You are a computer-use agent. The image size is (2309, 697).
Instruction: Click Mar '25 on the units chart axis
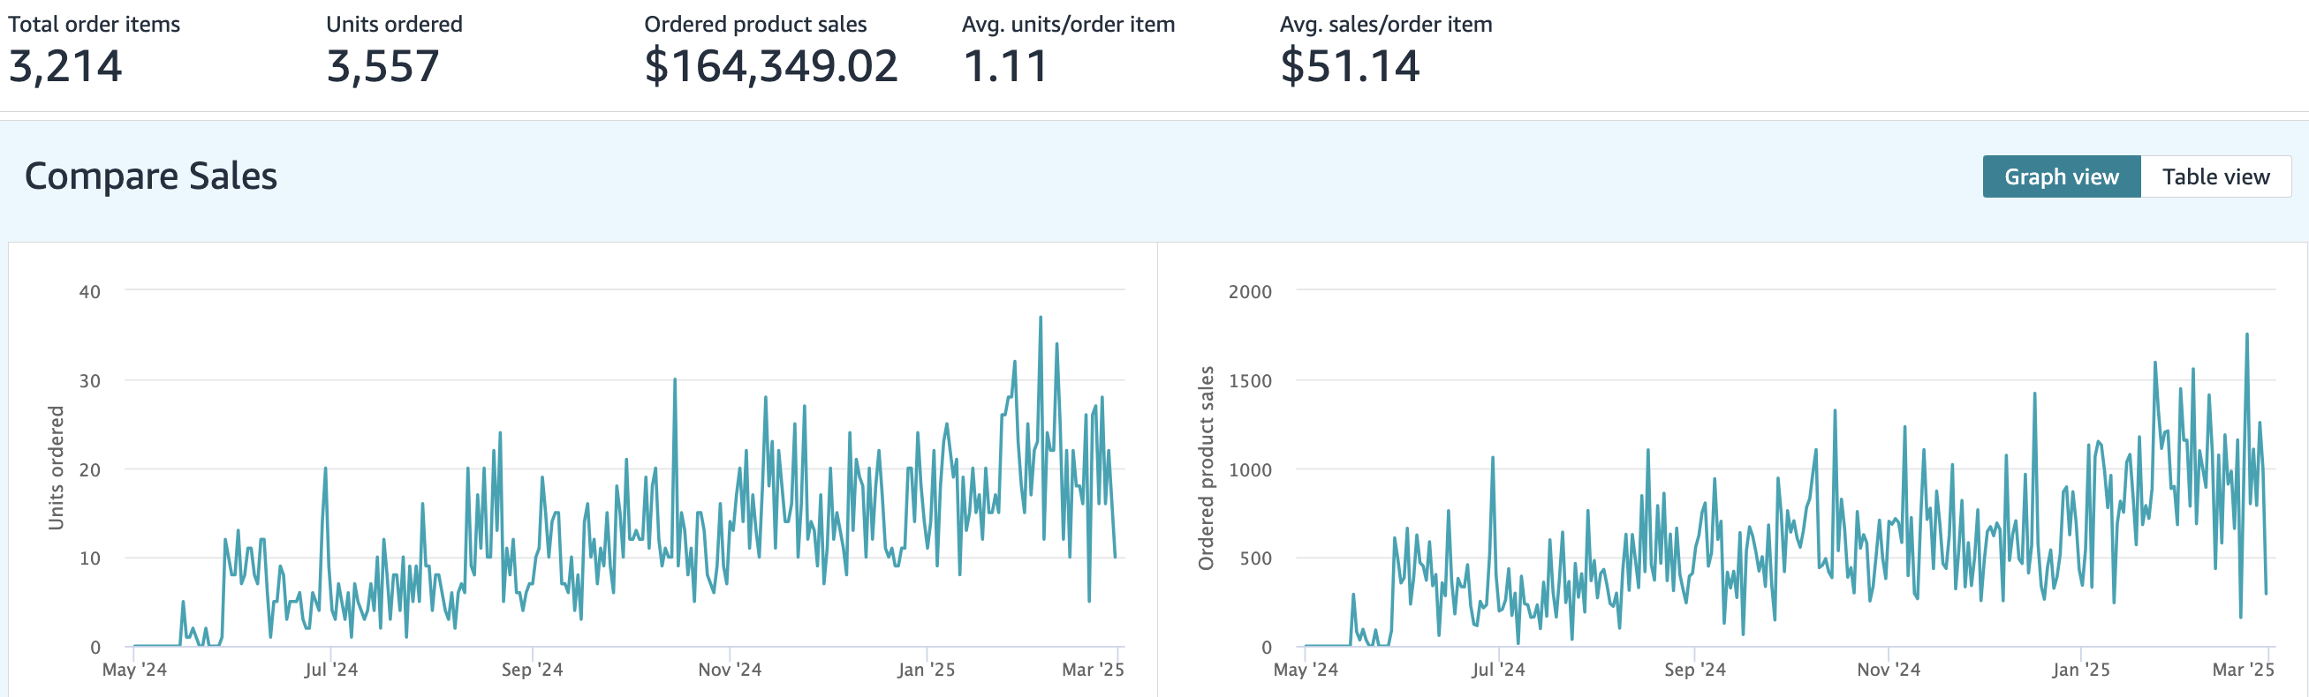tap(1093, 670)
